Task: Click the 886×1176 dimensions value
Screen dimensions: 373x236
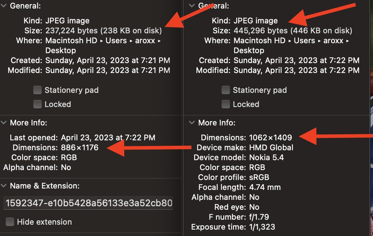Action: [x=80, y=147]
